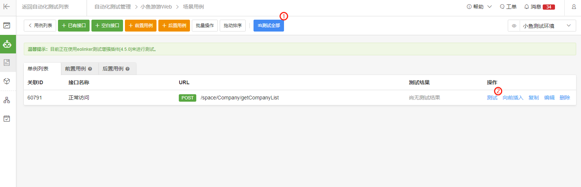The image size is (581, 187).
Task: Open the calendar schedule sidebar icon
Action: tap(7, 119)
